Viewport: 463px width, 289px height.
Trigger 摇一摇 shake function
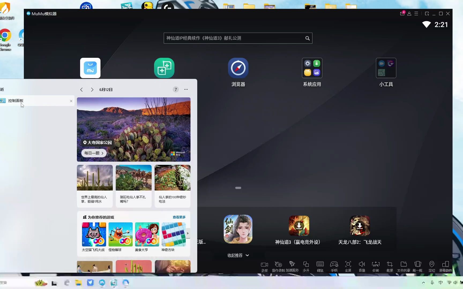coord(417,267)
